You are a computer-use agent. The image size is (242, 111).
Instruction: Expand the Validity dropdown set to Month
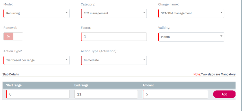click(191, 37)
